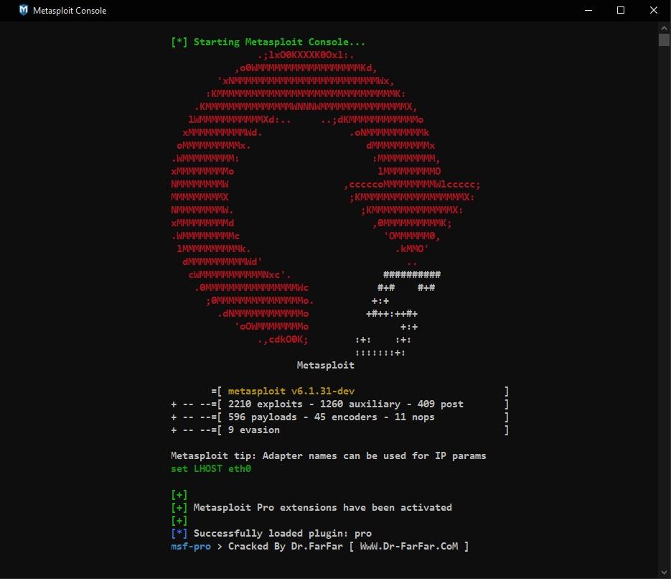Click the vertical scrollbar thumb
Viewport: 671px width, 579px height.
coord(664,40)
